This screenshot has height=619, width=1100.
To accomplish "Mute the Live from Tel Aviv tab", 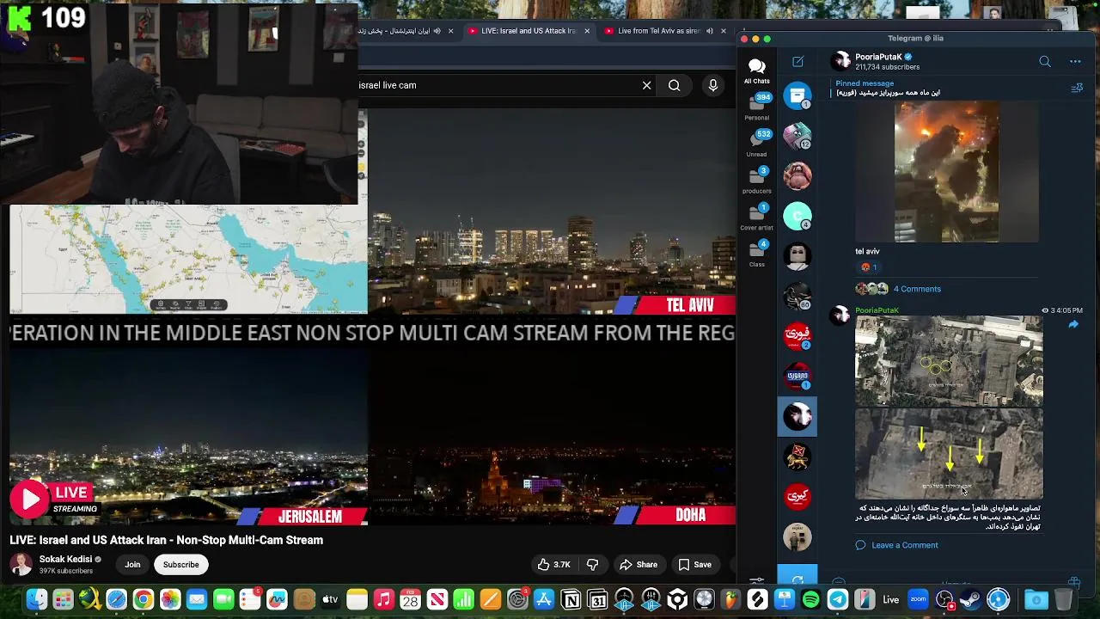I will click(709, 31).
